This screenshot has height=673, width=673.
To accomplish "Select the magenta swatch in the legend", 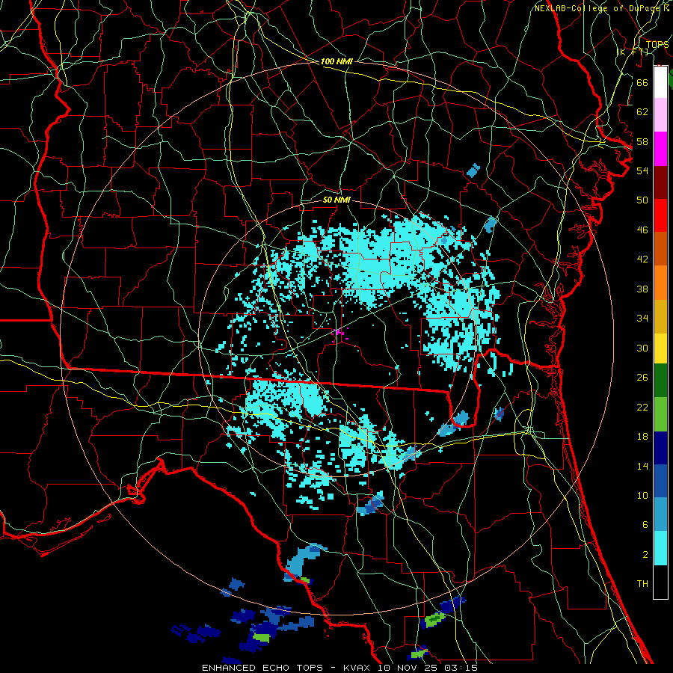I will [660, 149].
